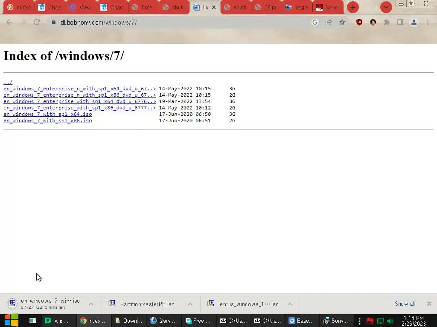The height and width of the screenshot is (327, 437).
Task: Open the Chrome three-dot menu
Action: click(x=428, y=22)
